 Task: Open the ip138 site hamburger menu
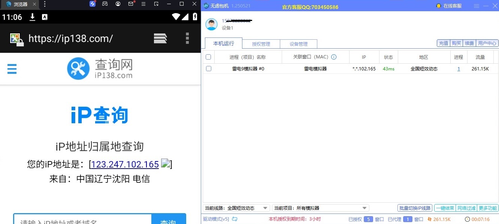(12, 69)
